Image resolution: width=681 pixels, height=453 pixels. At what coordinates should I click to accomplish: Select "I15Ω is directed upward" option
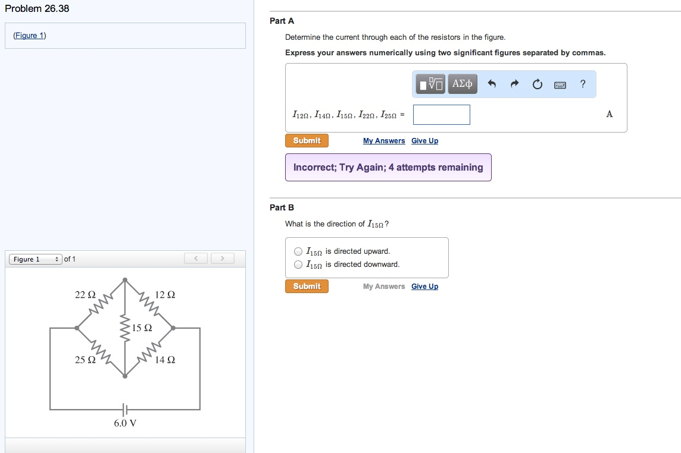click(x=298, y=251)
